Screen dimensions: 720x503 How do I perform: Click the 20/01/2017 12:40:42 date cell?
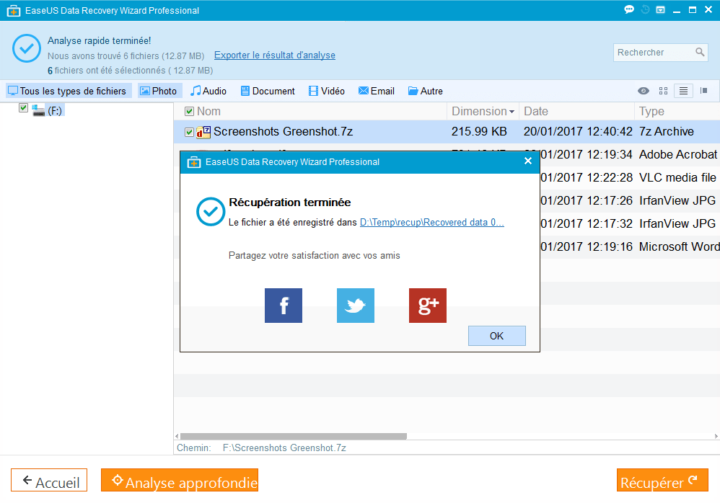point(578,132)
